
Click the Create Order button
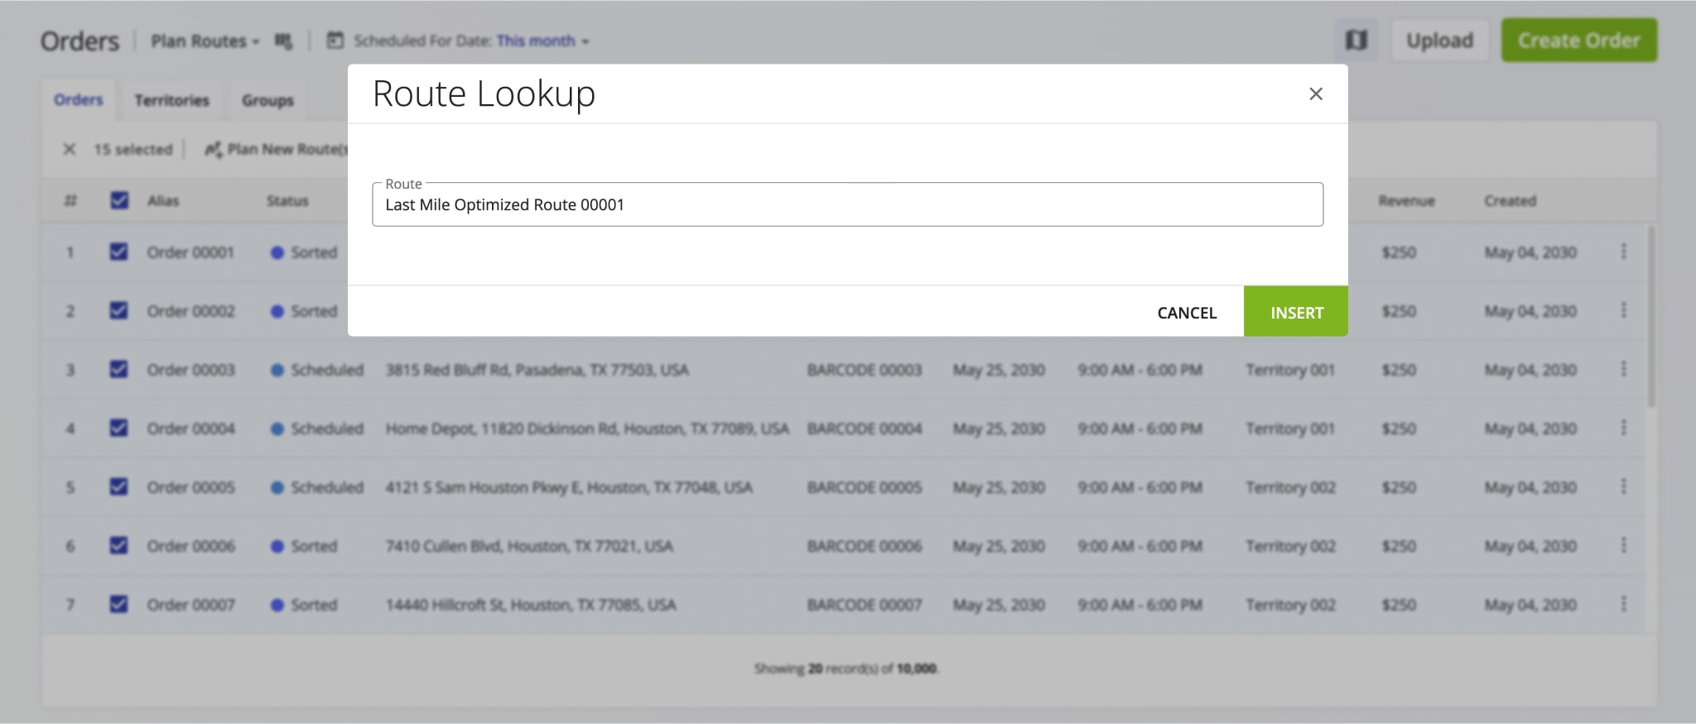tap(1578, 40)
